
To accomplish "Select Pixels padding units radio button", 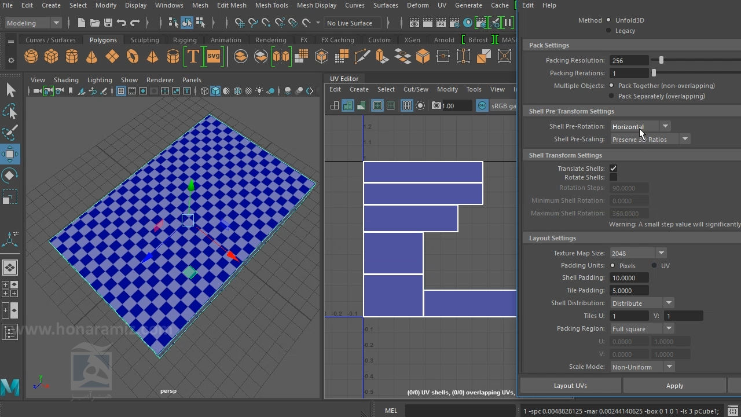I will pos(612,266).
